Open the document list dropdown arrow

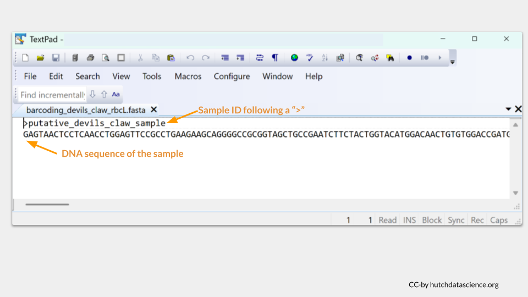coord(508,109)
